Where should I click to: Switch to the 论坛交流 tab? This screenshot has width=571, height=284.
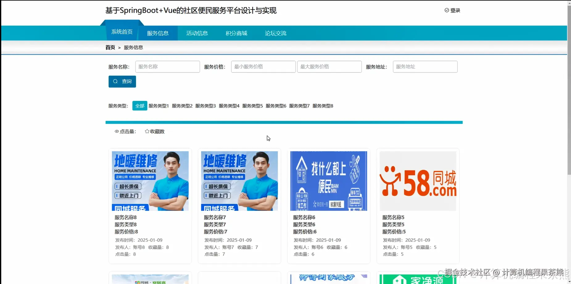275,33
